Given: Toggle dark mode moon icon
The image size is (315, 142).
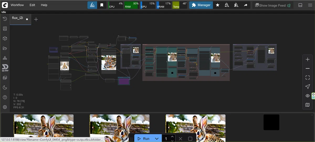Looking at the screenshot, I should click(x=5, y=87).
